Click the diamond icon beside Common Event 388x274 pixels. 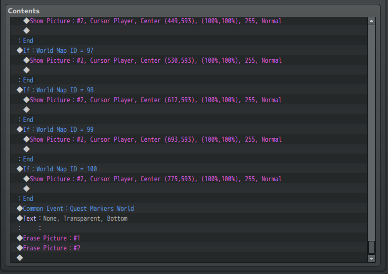(20, 208)
